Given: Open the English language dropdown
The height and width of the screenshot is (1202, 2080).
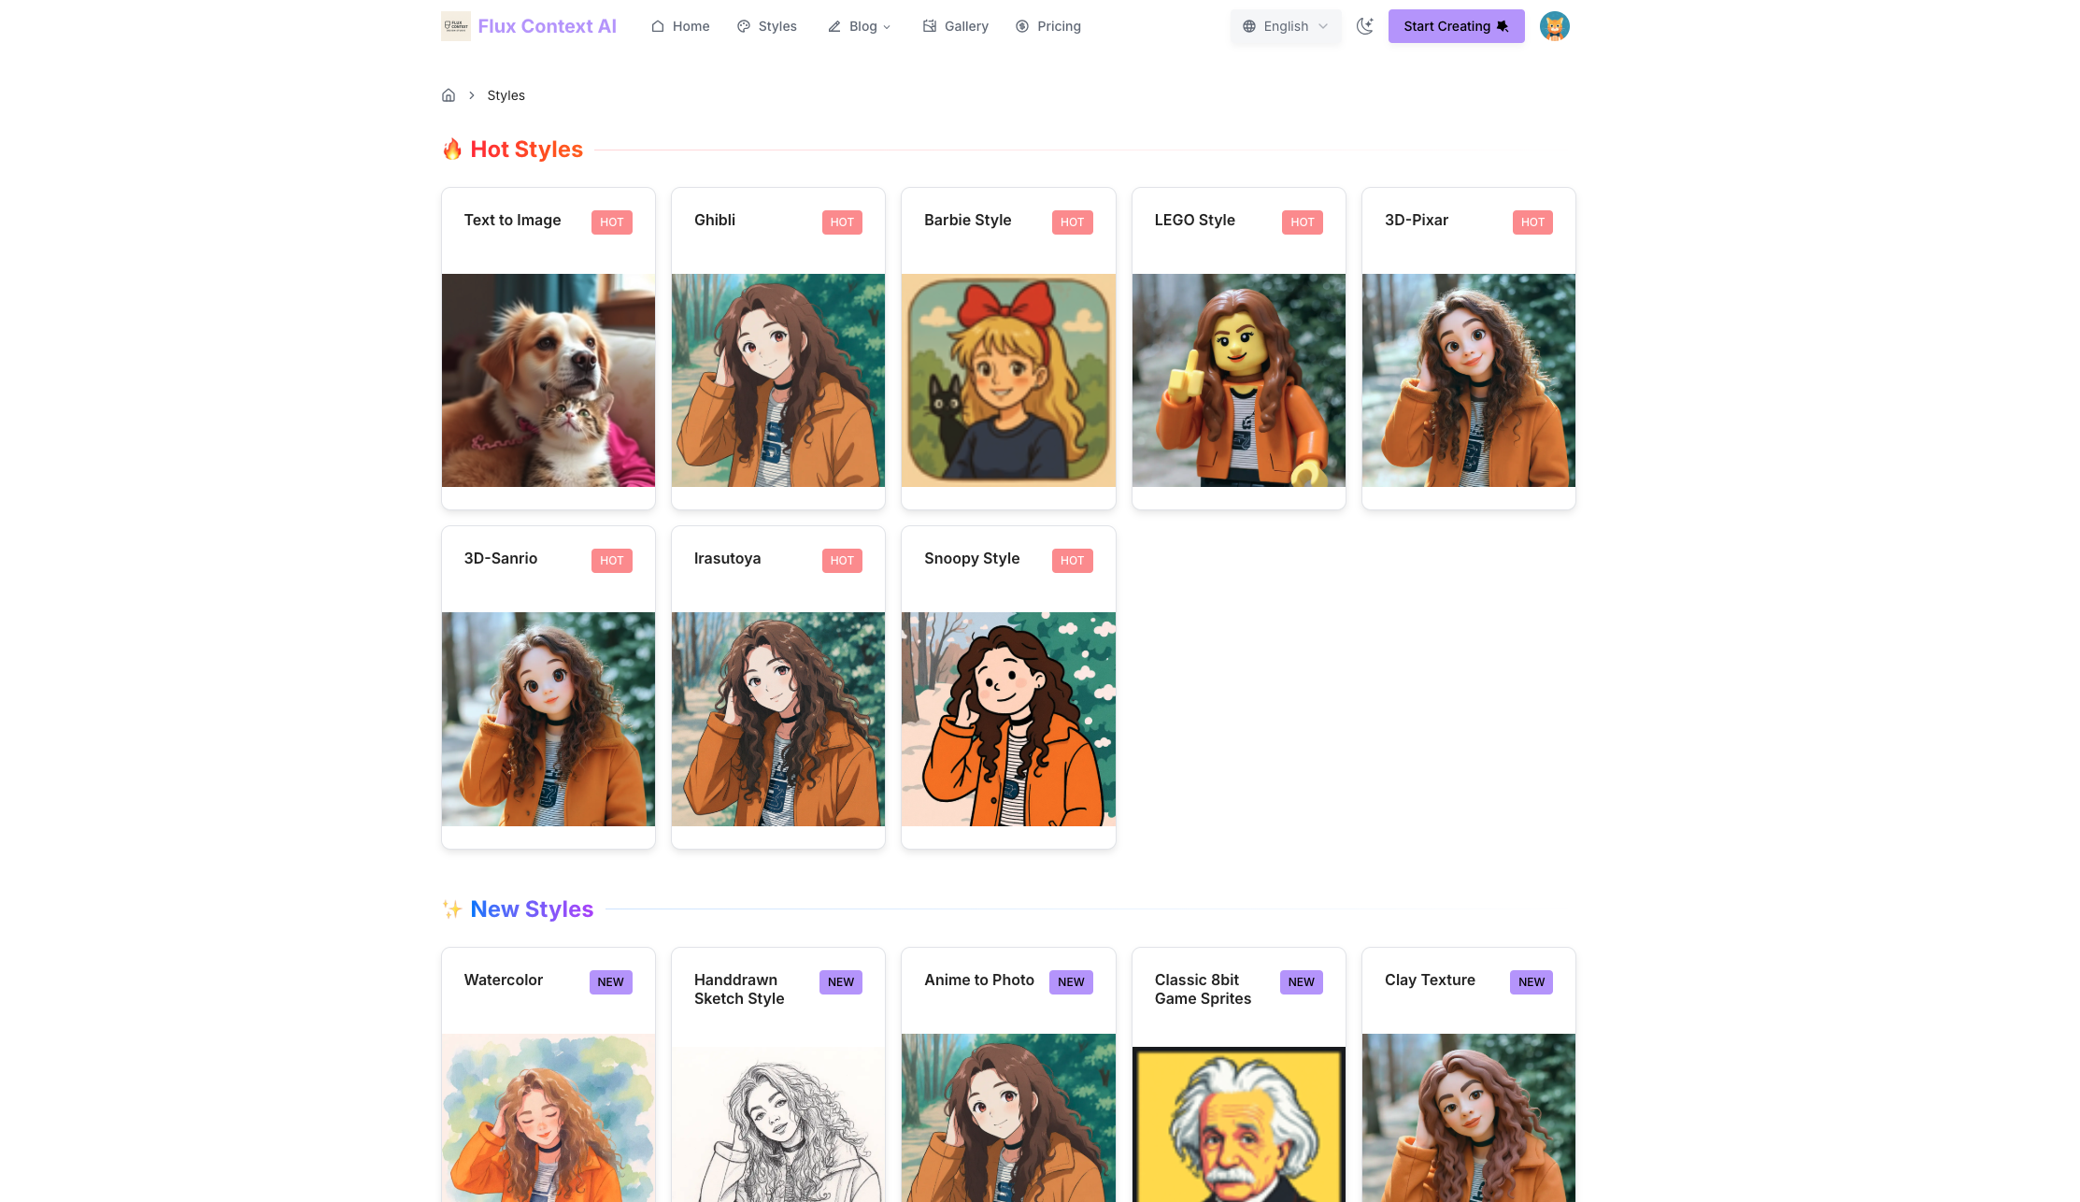Looking at the screenshot, I should (x=1286, y=26).
